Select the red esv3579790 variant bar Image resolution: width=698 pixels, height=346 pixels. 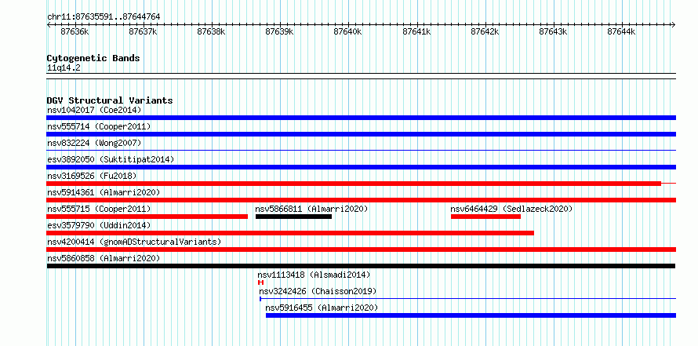click(x=290, y=233)
